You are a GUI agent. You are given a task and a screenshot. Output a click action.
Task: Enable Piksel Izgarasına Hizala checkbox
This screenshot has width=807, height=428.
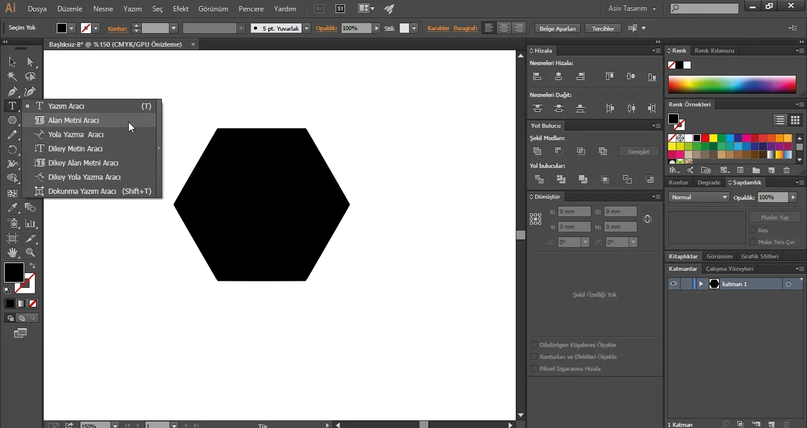(x=534, y=368)
